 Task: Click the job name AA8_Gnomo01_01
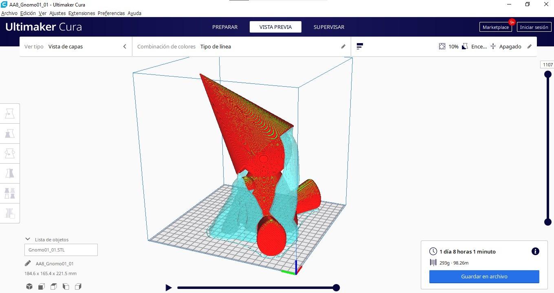[x=55, y=263]
